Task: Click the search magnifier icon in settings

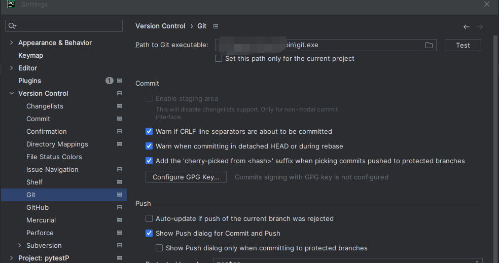Action: coord(12,26)
